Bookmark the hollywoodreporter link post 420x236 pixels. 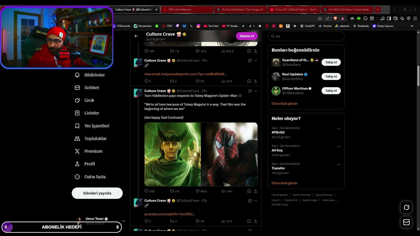click(249, 81)
